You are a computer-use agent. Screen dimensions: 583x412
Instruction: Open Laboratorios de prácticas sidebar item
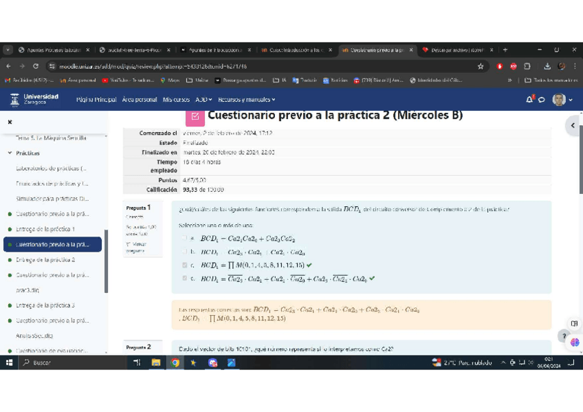52,168
